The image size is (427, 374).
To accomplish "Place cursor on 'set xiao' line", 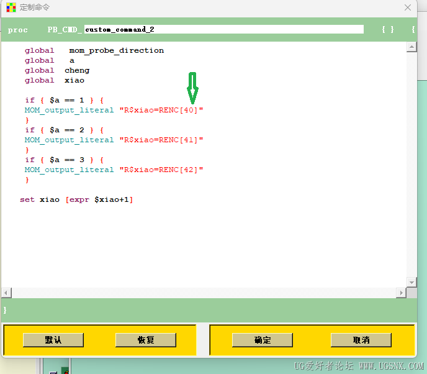I will [x=76, y=199].
